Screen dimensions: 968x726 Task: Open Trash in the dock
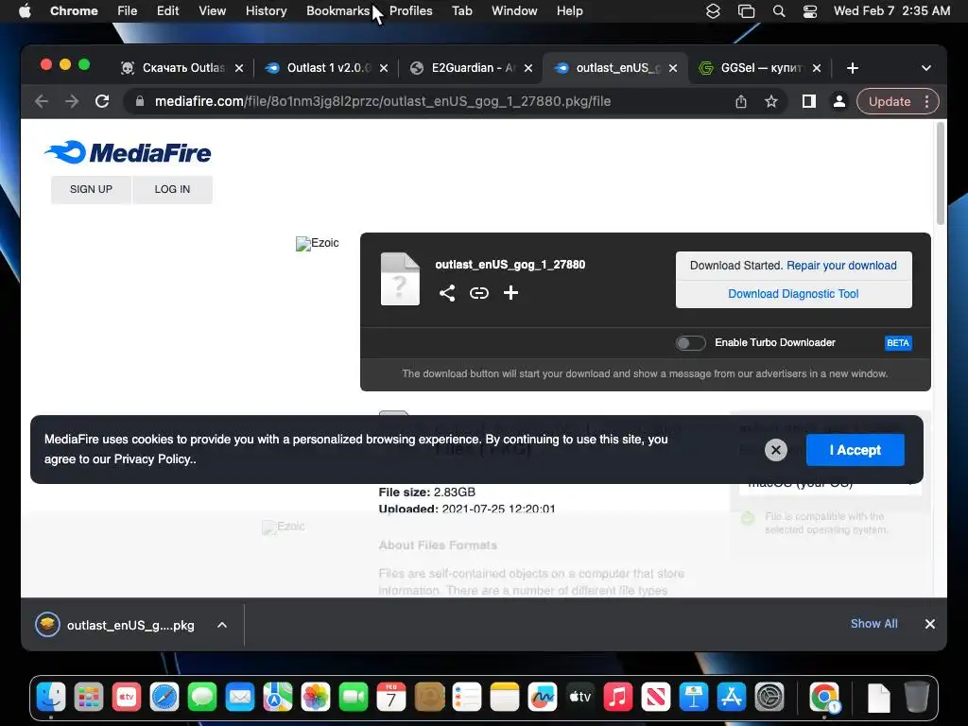click(917, 698)
